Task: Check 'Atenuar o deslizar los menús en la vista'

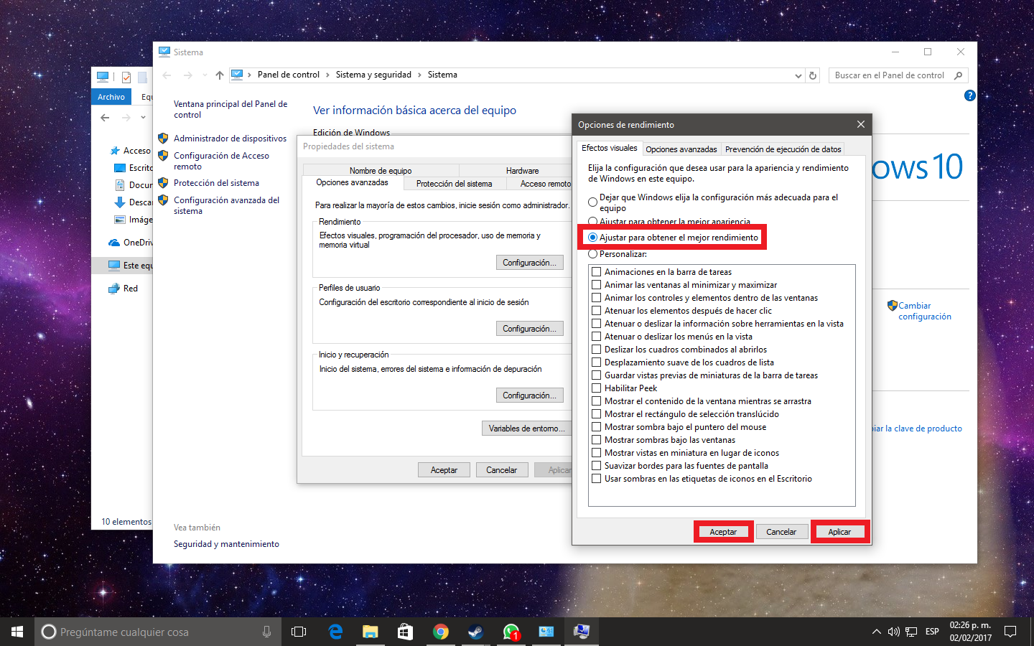Action: pos(596,337)
